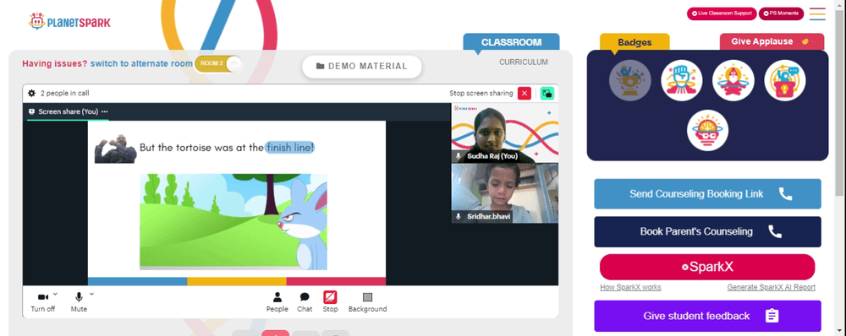
Task: Select the raised fist badge icon
Action: point(681,80)
